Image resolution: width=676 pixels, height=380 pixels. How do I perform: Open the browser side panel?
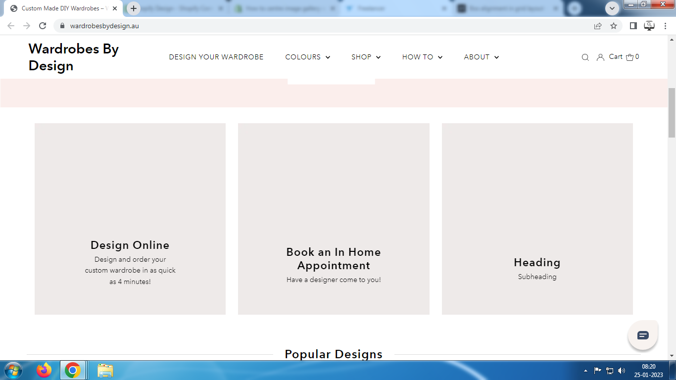[x=633, y=26]
